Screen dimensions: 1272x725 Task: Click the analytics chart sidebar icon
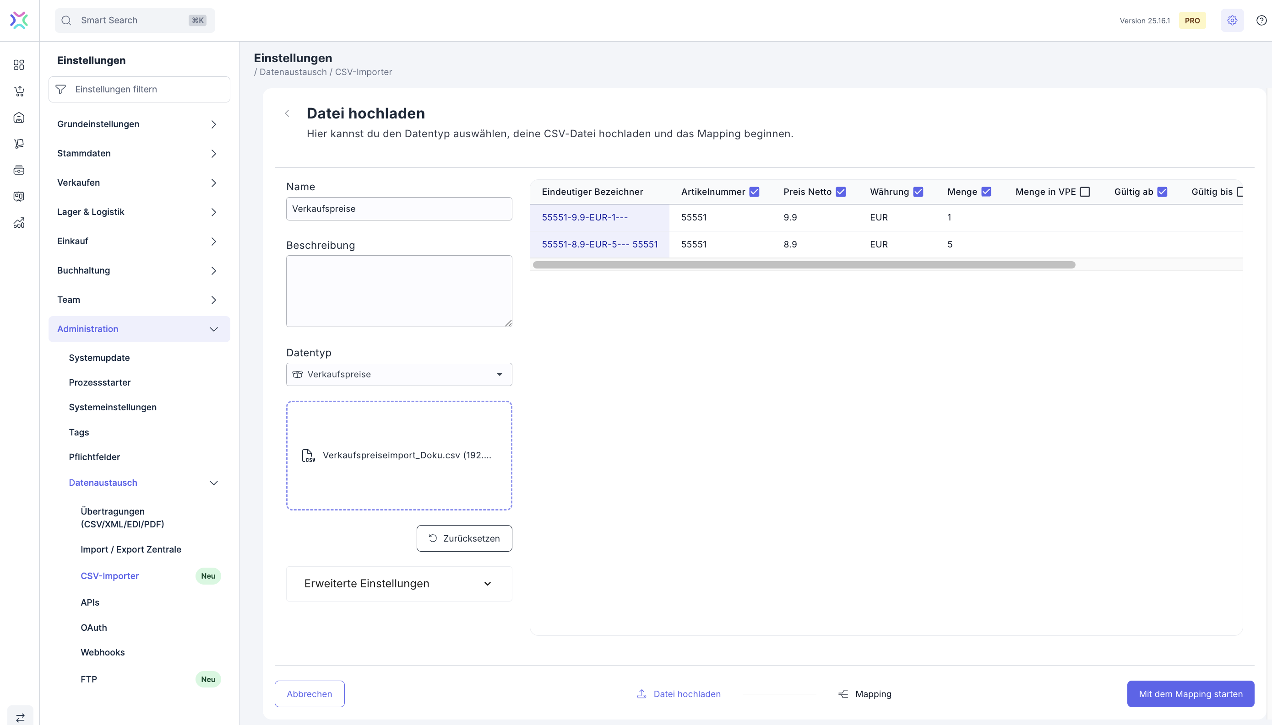coord(19,223)
